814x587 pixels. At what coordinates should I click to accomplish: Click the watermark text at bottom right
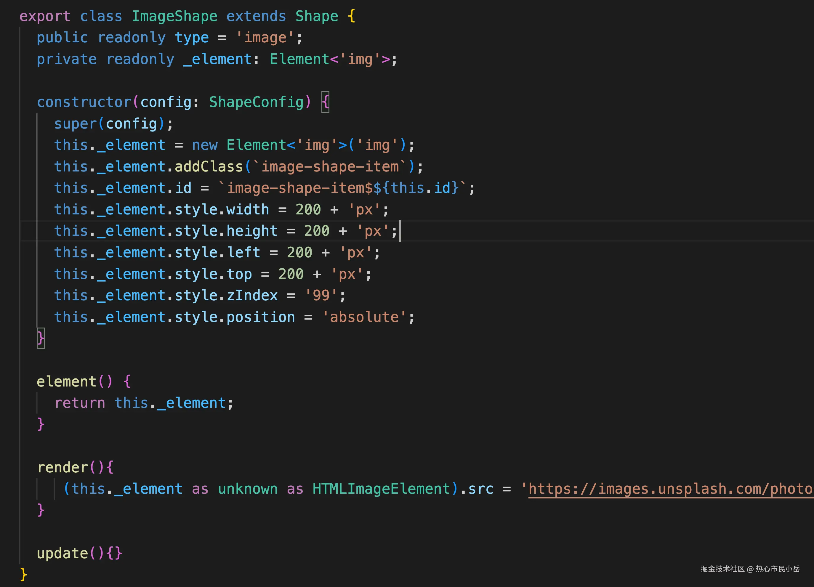pos(750,569)
